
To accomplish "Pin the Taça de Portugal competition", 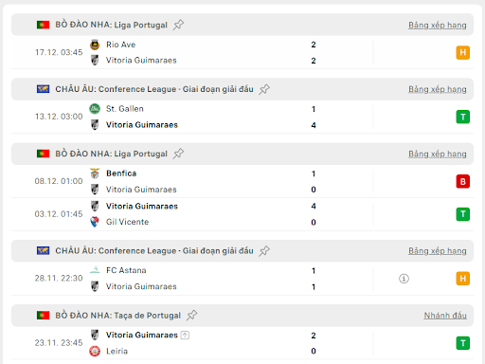I will [x=191, y=316].
